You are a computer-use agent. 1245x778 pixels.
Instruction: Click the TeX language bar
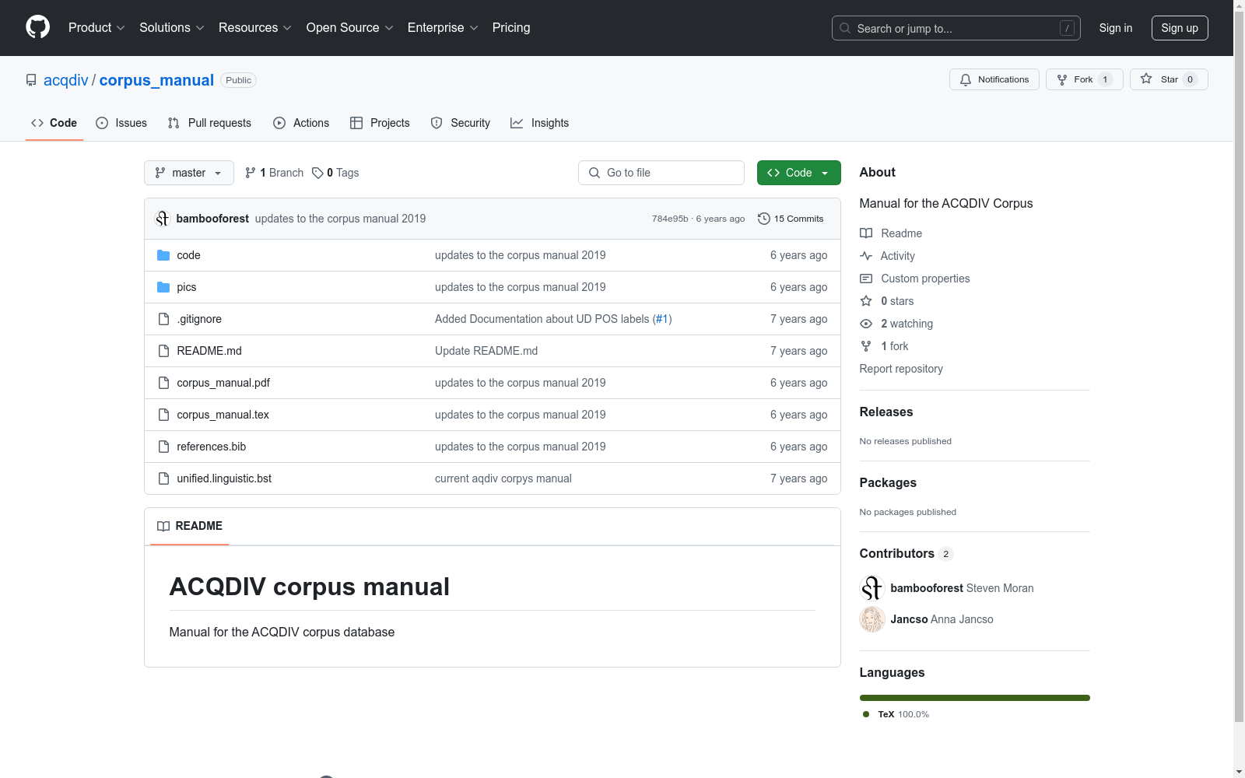(975, 698)
